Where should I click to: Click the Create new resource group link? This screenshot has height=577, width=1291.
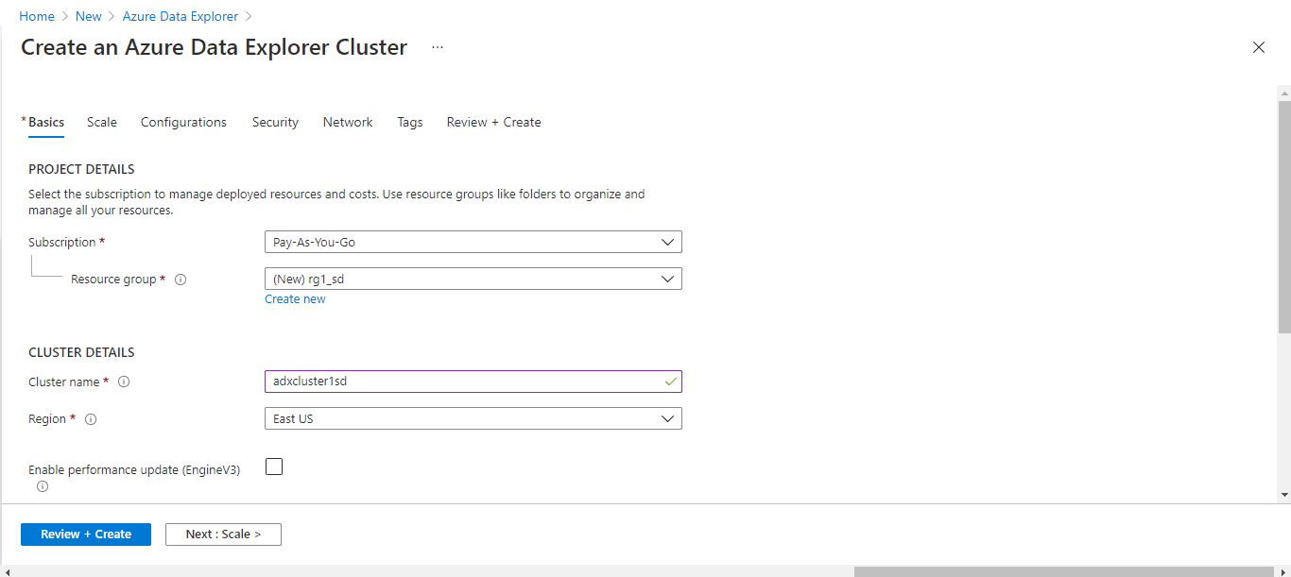pos(295,299)
